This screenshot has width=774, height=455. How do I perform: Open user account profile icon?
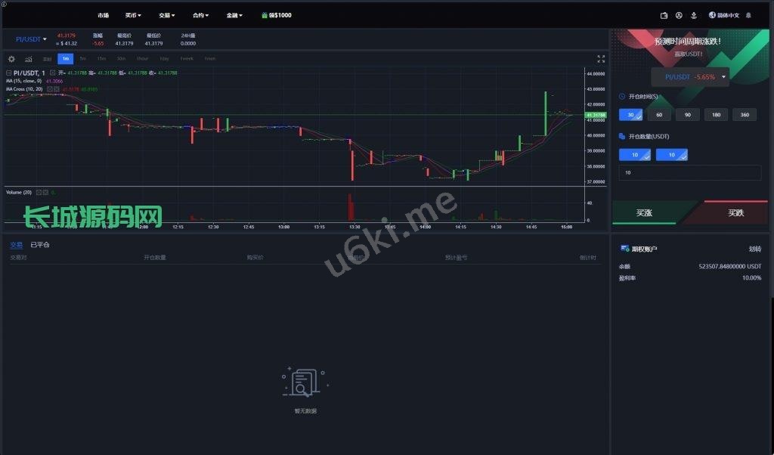click(679, 15)
